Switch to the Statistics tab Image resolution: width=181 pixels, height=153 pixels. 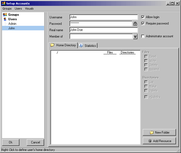(88, 46)
